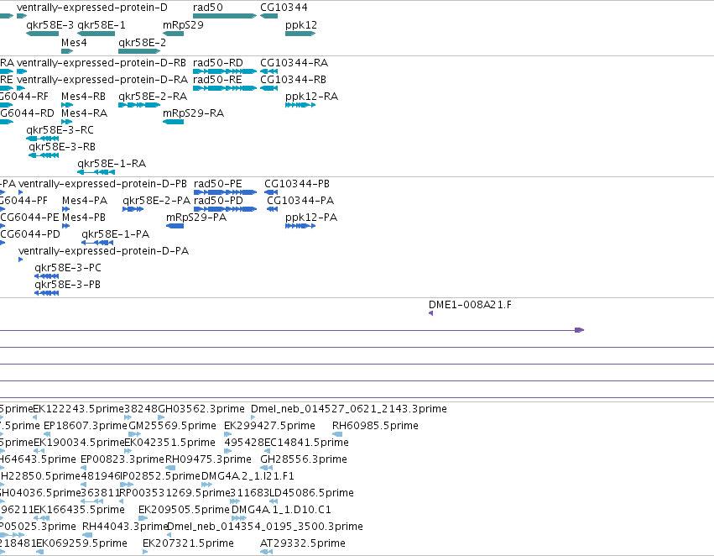The height and width of the screenshot is (556, 714).
Task: Click the RH09475.3prime EST
Action: coord(170,468)
